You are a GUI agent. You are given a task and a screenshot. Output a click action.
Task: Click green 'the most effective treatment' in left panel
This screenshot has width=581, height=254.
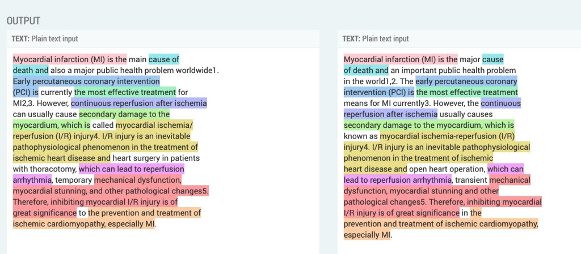coord(125,92)
